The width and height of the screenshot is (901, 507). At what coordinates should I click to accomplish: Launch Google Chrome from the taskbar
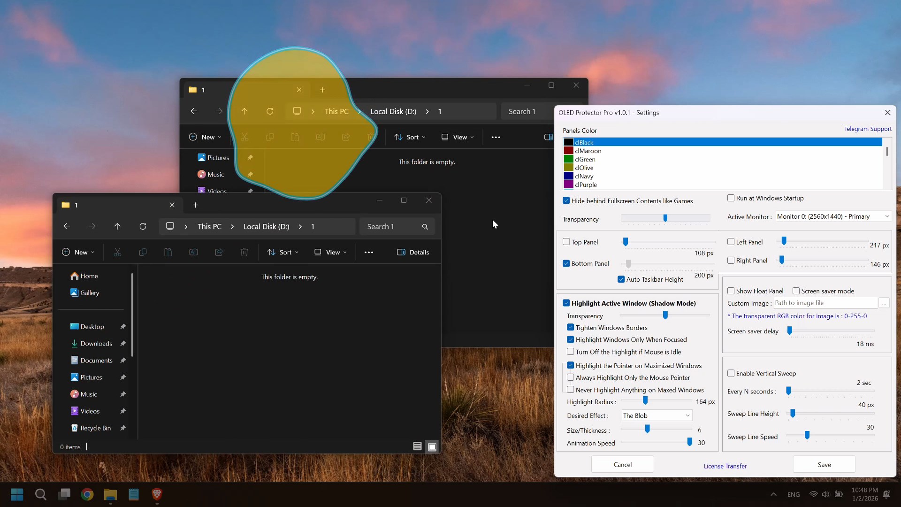[x=87, y=494]
